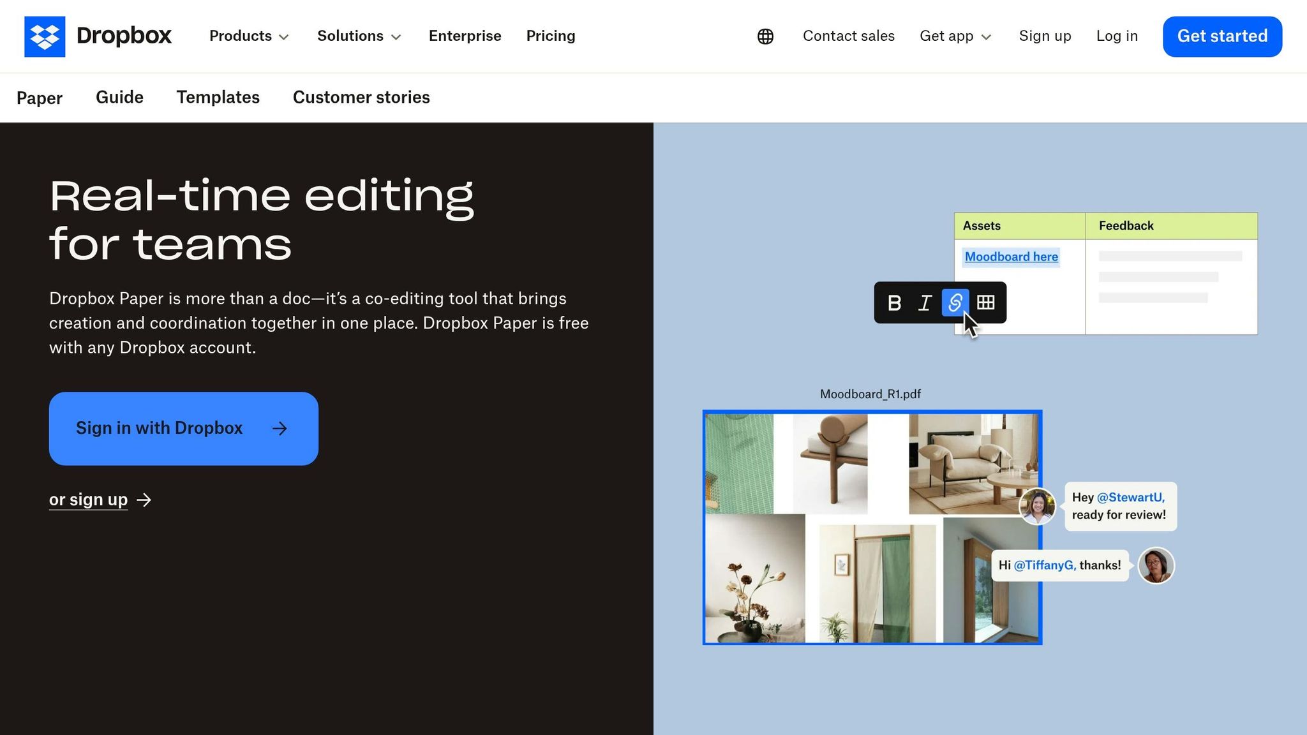
Task: Click the @StewartU mention link
Action: point(1130,497)
